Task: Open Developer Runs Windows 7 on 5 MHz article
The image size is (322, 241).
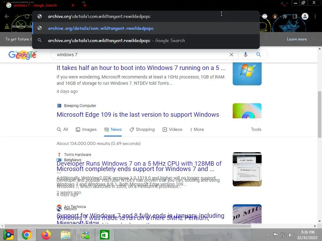Action: point(139,163)
